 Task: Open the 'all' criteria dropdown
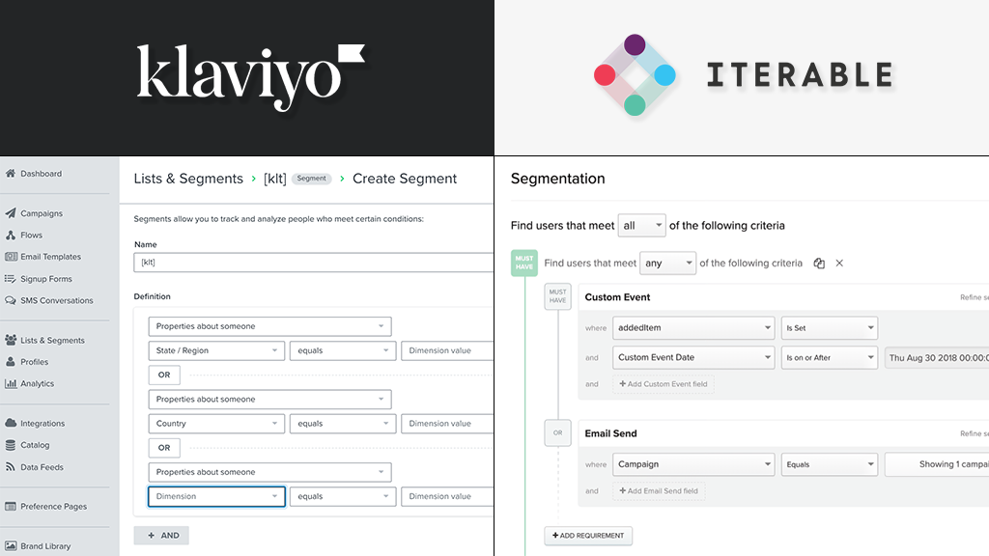[641, 225]
